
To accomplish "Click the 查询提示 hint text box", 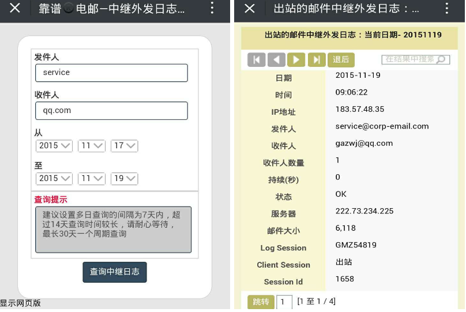I will (113, 230).
